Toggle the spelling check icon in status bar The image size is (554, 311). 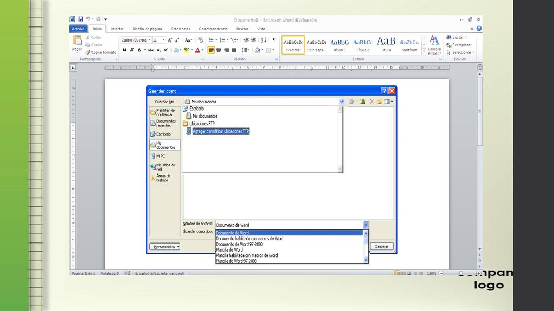[127, 273]
